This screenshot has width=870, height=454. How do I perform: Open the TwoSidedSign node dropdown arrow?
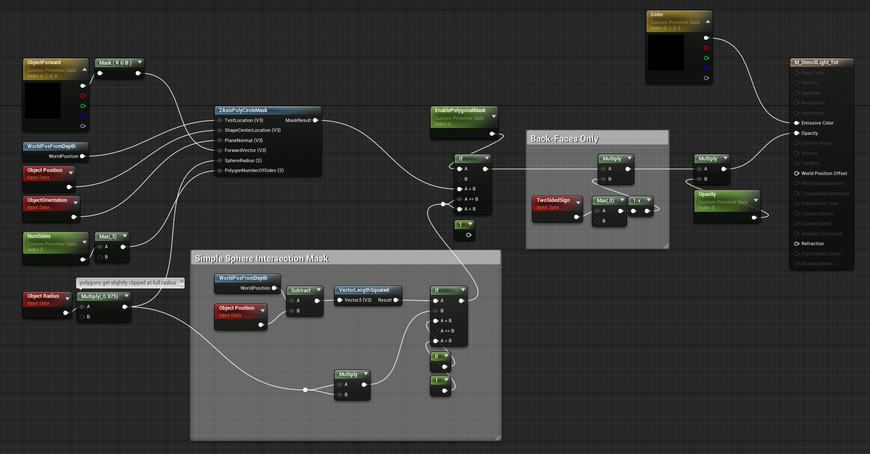tap(578, 202)
